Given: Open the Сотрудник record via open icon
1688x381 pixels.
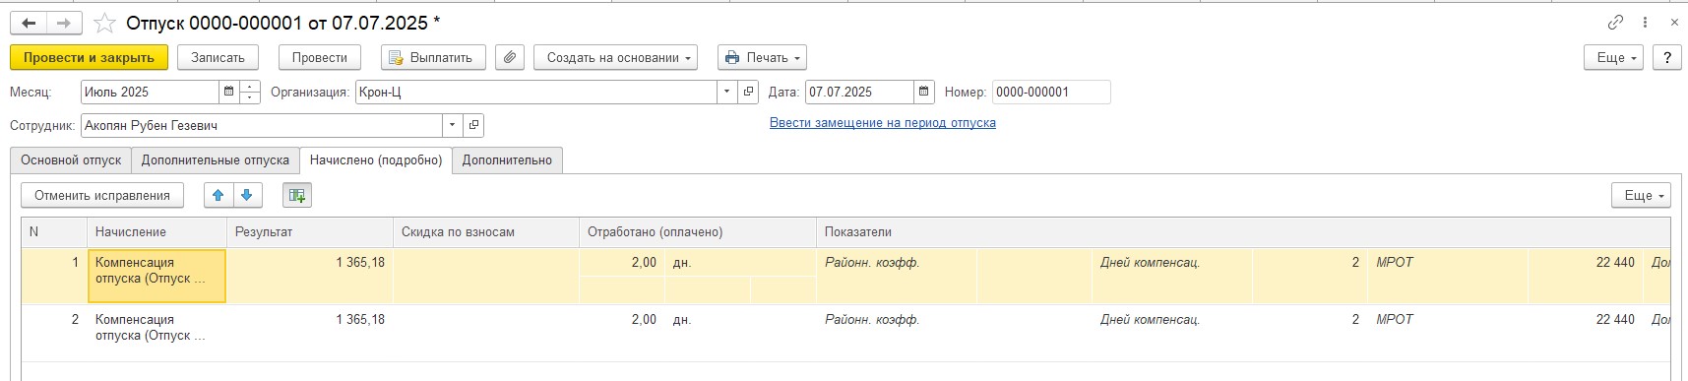Looking at the screenshot, I should pyautogui.click(x=474, y=125).
